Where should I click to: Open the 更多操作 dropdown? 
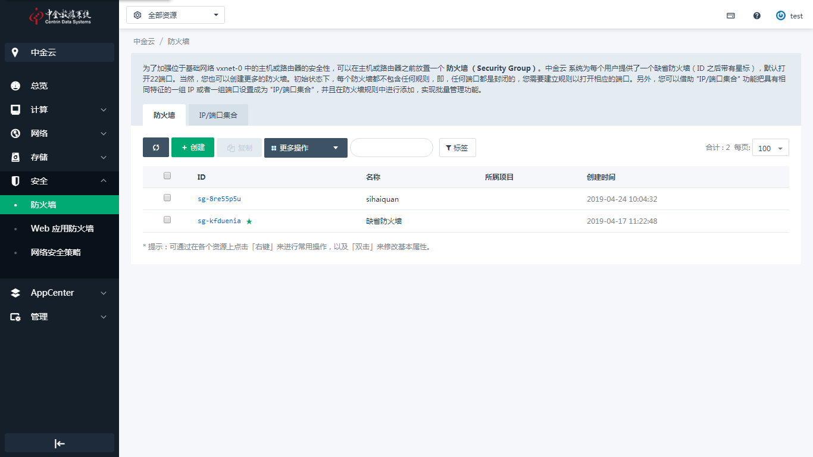click(x=306, y=148)
